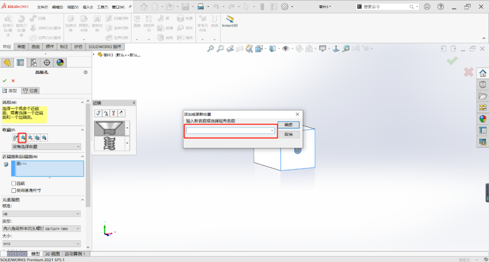Click the New document icon
Screen dimensions: 489x262
tap(155, 7)
